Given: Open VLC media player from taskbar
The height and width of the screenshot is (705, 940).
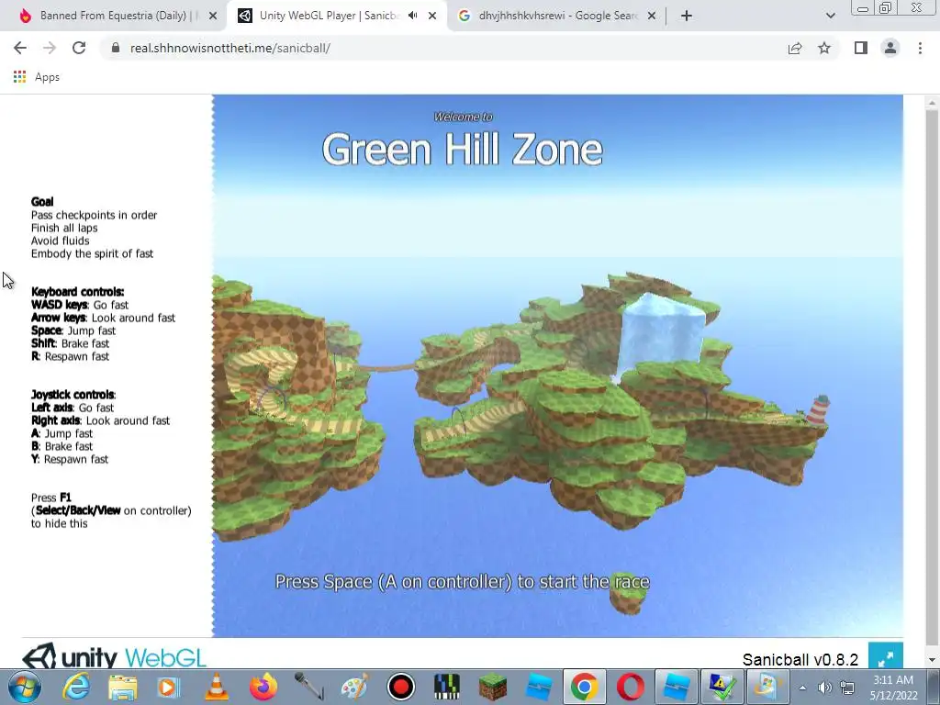Looking at the screenshot, I should (217, 687).
